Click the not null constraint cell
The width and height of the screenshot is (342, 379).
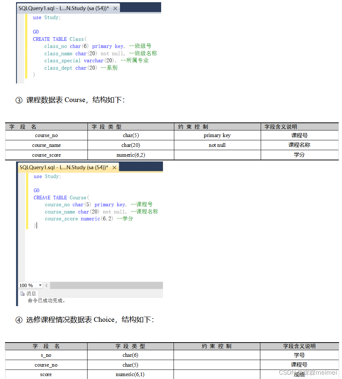(217, 145)
